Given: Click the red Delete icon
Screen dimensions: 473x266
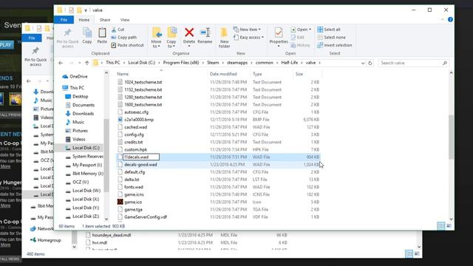Looking at the screenshot, I should (x=189, y=33).
